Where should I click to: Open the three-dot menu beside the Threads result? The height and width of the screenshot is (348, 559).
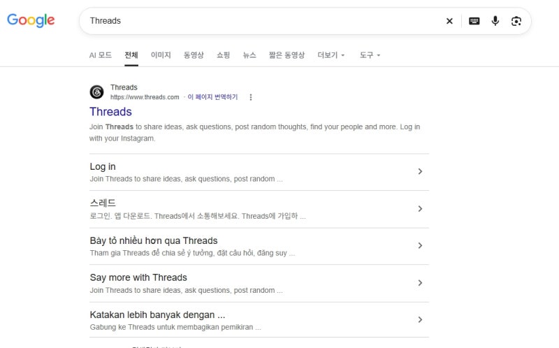click(x=251, y=97)
